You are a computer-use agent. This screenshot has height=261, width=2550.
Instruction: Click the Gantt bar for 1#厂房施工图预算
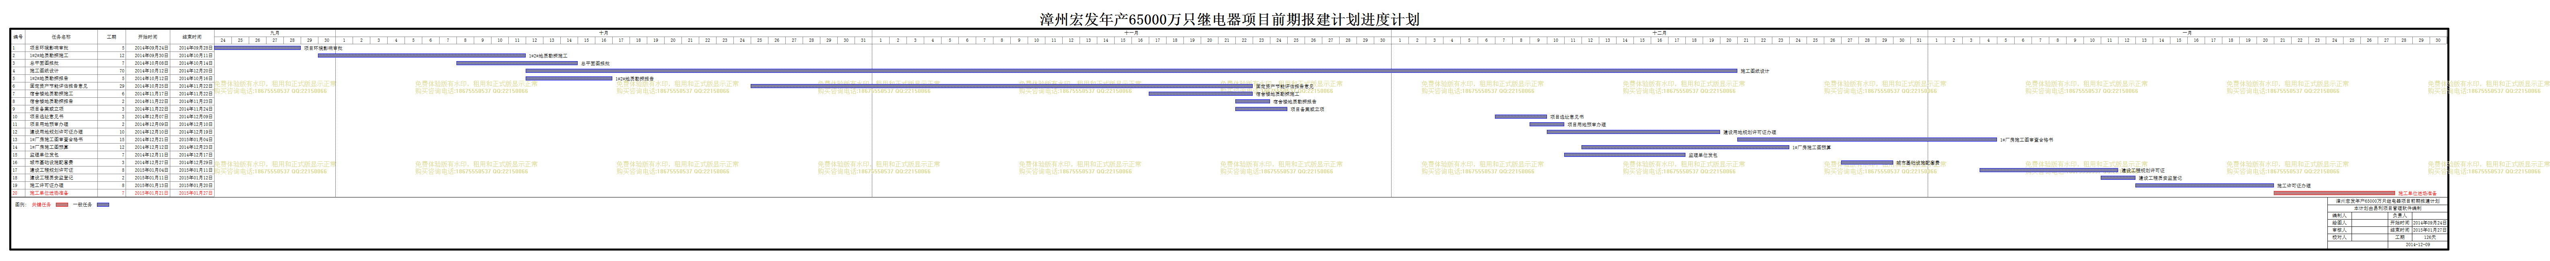[x=1685, y=147]
